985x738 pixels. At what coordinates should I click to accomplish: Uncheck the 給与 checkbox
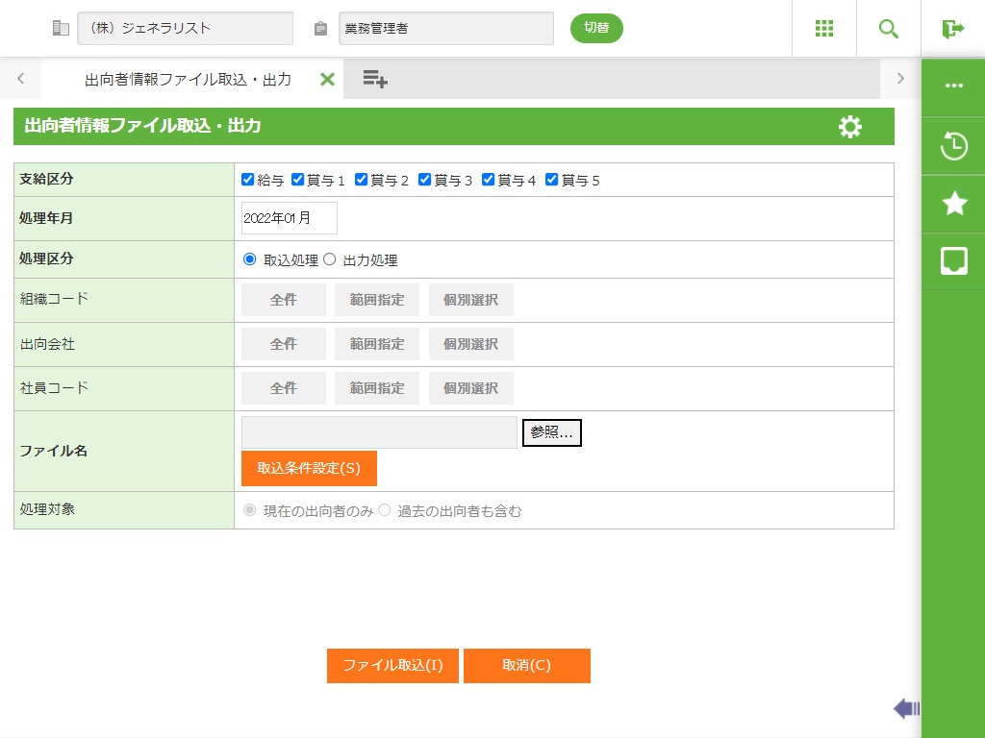tap(248, 180)
